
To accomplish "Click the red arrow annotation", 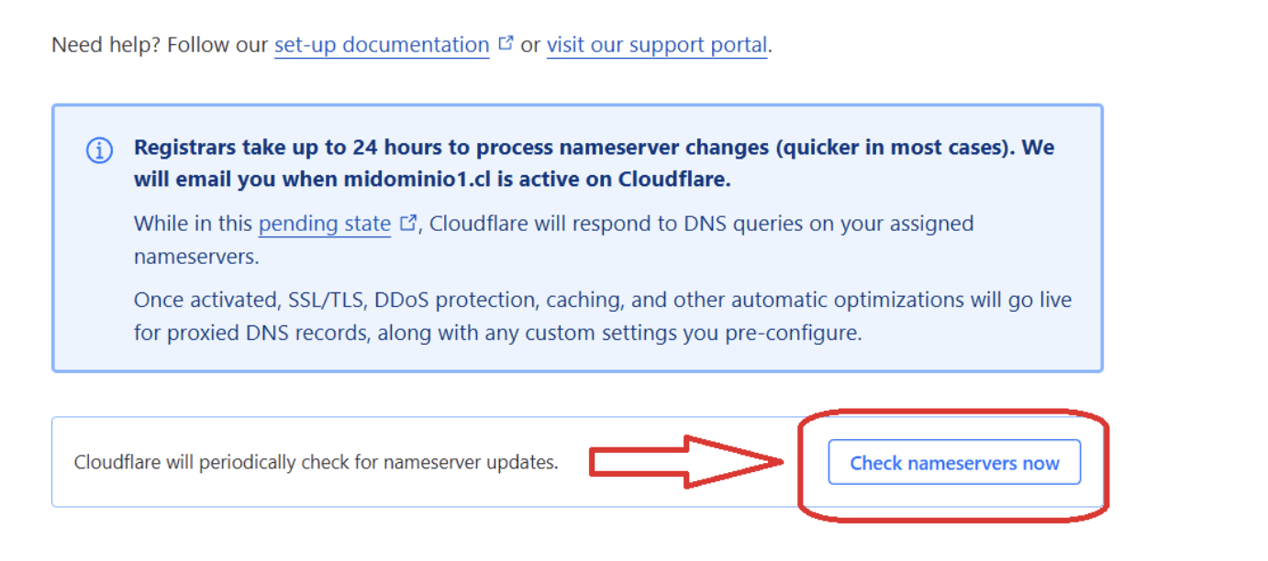I will [684, 461].
